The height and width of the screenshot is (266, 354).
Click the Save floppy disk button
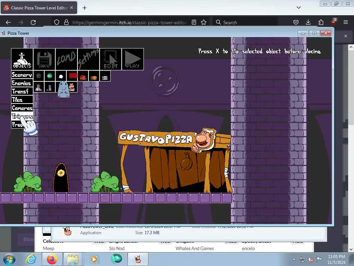44,59
